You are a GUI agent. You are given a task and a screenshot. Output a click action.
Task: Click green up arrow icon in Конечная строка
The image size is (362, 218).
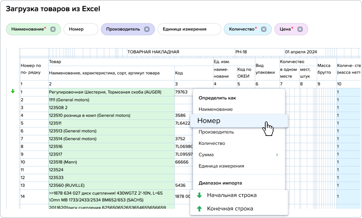(199, 209)
